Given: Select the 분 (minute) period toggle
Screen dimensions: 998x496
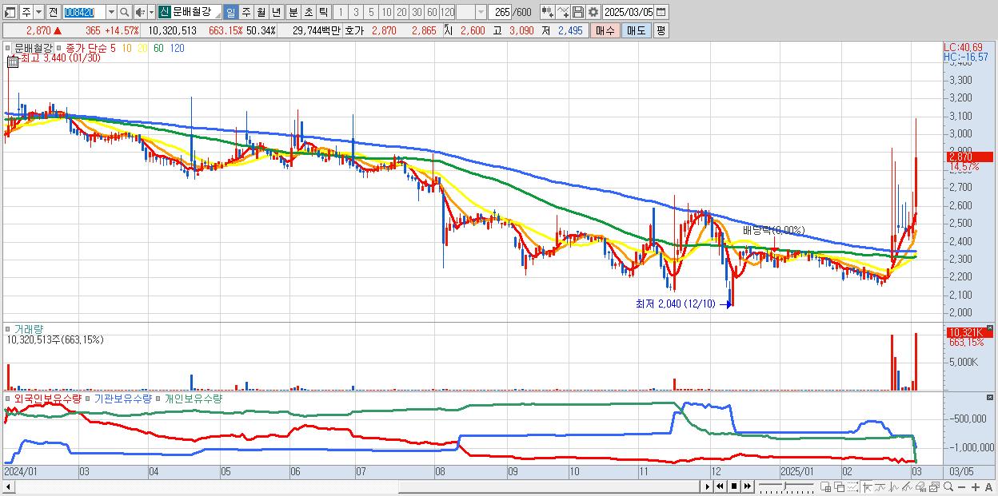Looking at the screenshot, I should coord(293,13).
